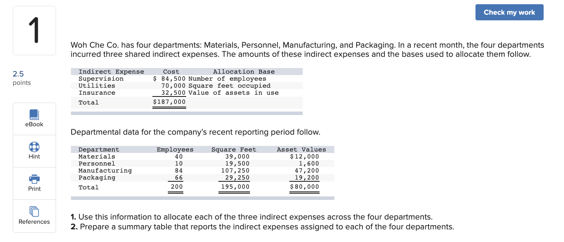Select the Packaging asset value 19,200
Viewport: 564px width, 242px height.
pyautogui.click(x=307, y=178)
